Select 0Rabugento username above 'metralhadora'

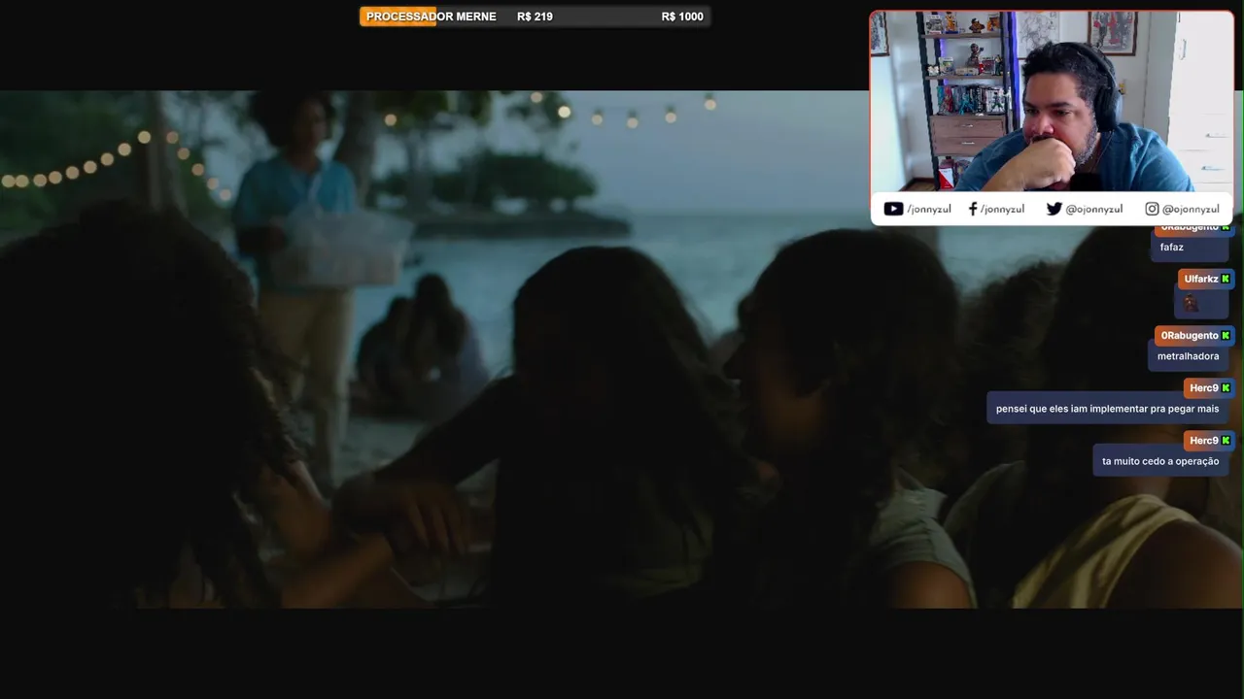(x=1189, y=335)
